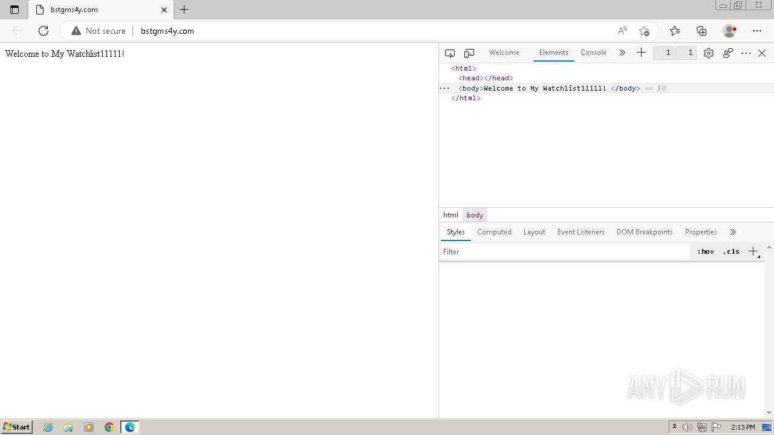Expand more DevTools tabs chevron
The height and width of the screenshot is (435, 774).
tap(622, 53)
